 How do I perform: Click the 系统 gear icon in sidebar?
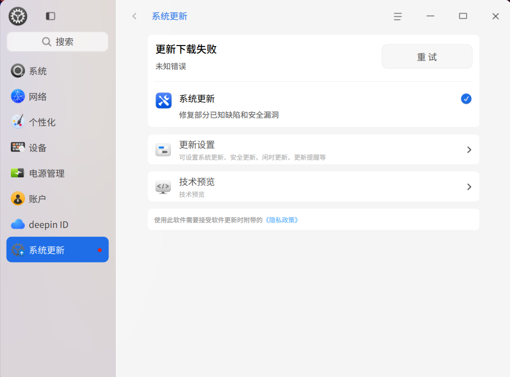17,71
